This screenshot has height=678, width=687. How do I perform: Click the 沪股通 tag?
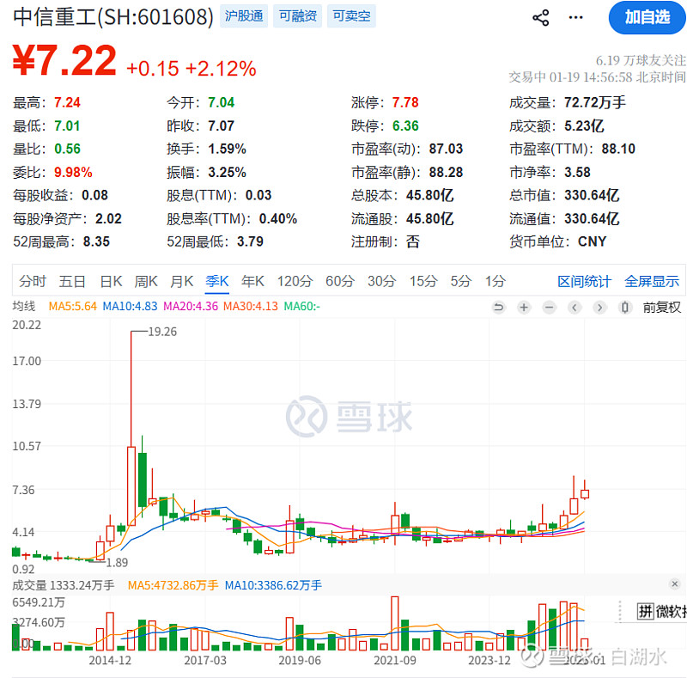244,16
